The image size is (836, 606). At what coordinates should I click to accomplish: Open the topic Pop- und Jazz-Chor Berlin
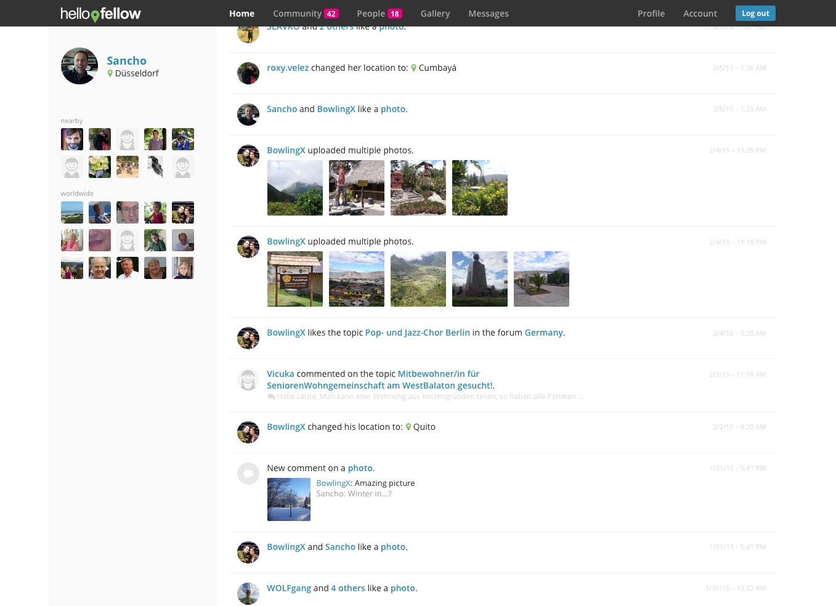417,333
